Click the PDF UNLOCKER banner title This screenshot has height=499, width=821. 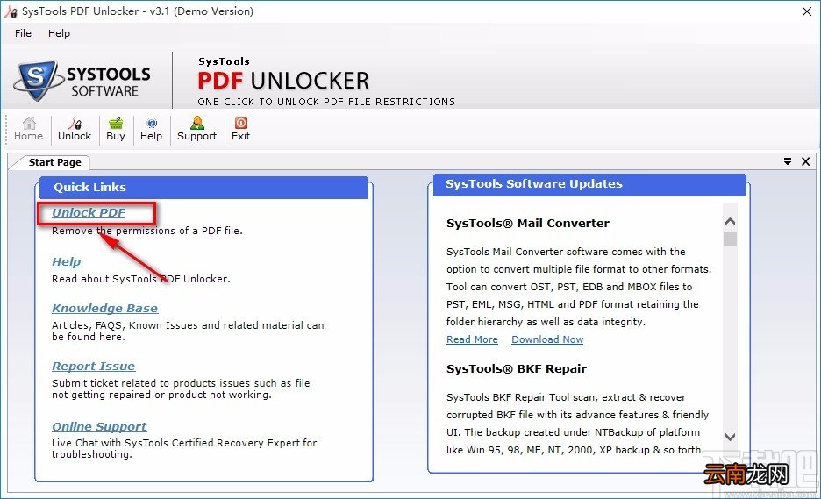(283, 82)
